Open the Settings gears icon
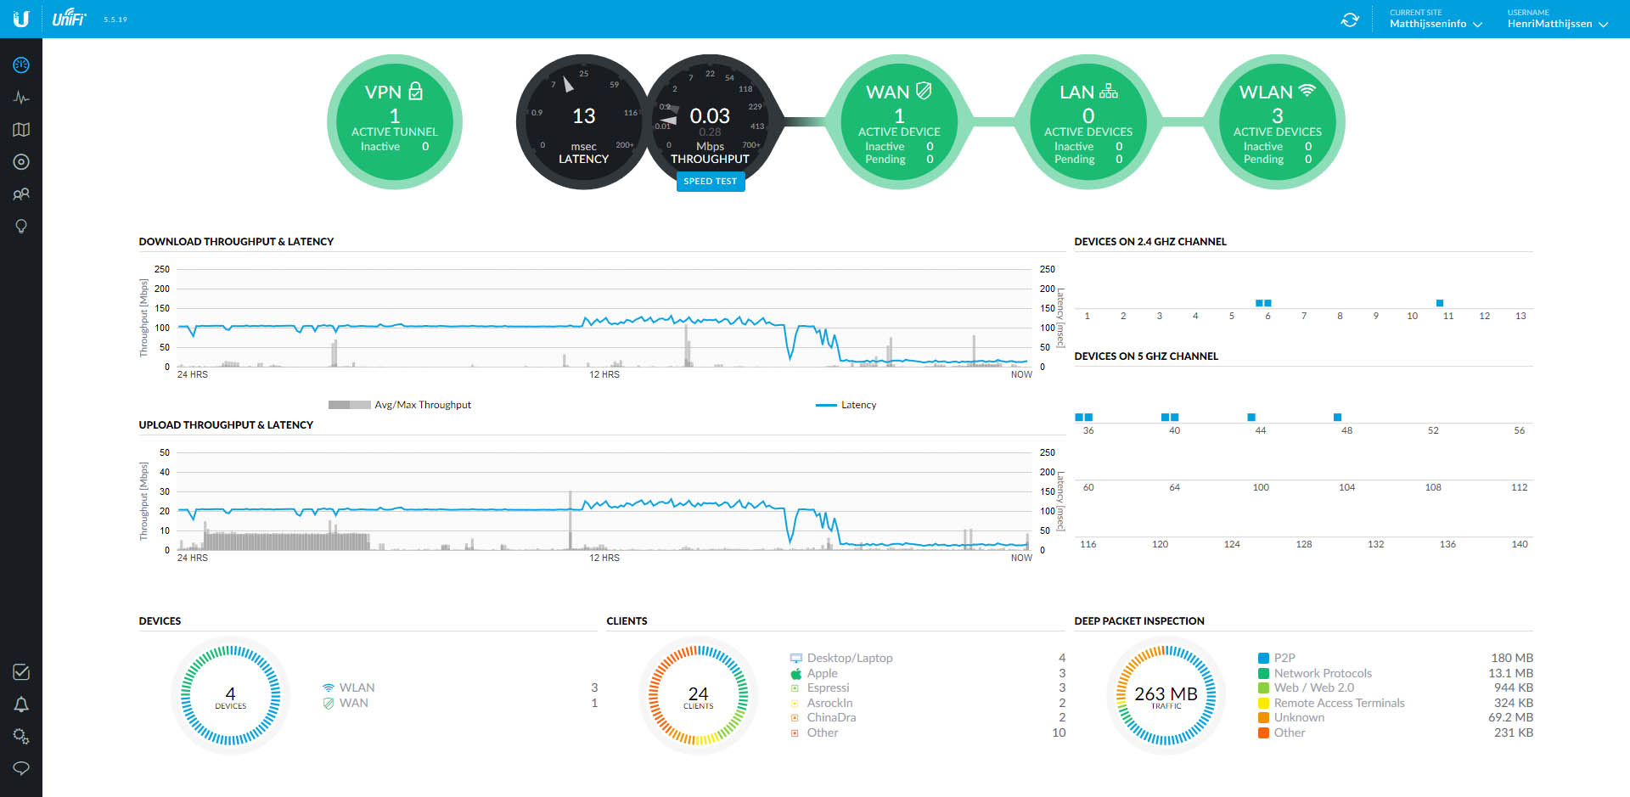 click(x=21, y=736)
